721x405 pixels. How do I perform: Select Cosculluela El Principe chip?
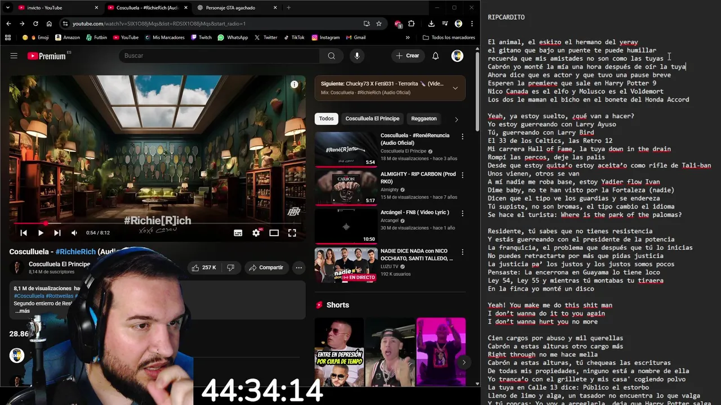pyautogui.click(x=372, y=119)
